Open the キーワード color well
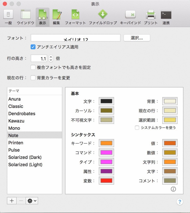 (x=106, y=143)
